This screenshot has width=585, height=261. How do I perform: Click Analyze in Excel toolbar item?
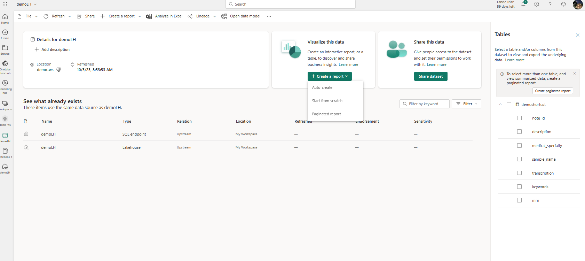[164, 16]
